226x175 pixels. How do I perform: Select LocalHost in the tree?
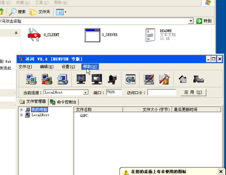(x=40, y=115)
